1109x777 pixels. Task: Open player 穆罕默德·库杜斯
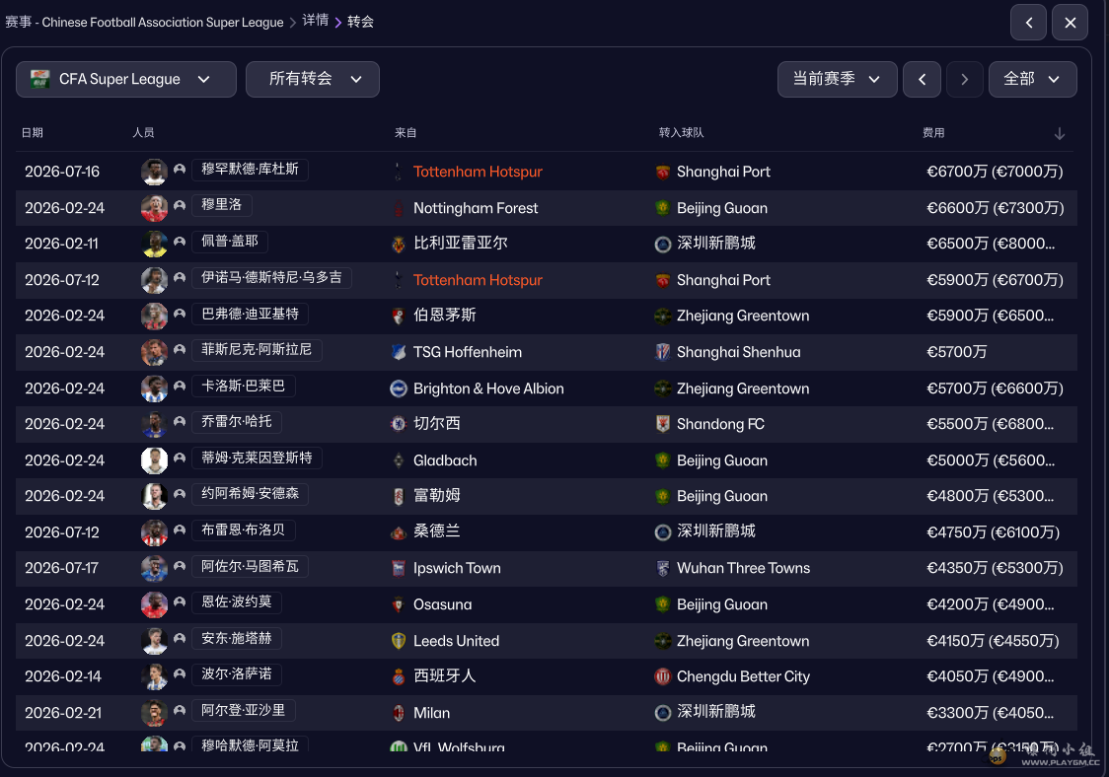(250, 169)
